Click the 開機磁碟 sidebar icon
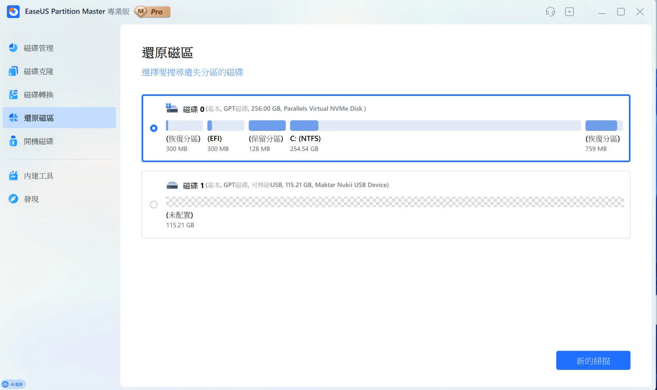 click(x=13, y=141)
